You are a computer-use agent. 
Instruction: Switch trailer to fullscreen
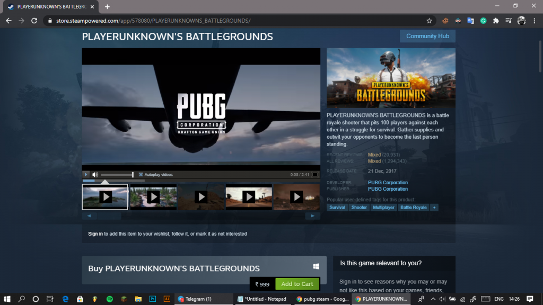pos(315,175)
